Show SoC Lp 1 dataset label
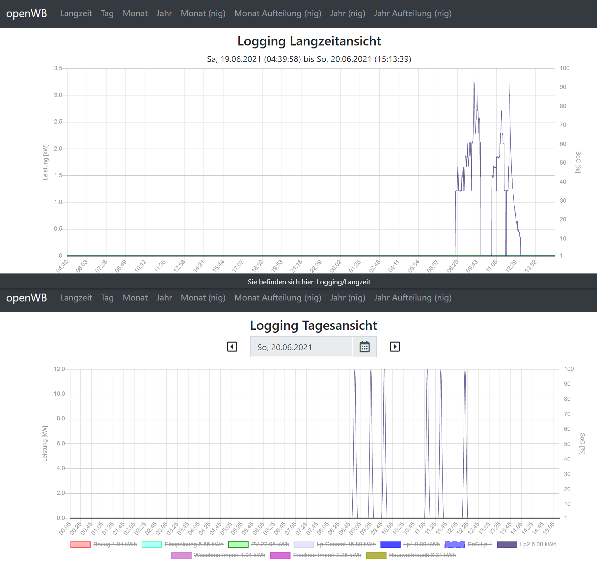The width and height of the screenshot is (597, 569). click(x=480, y=545)
